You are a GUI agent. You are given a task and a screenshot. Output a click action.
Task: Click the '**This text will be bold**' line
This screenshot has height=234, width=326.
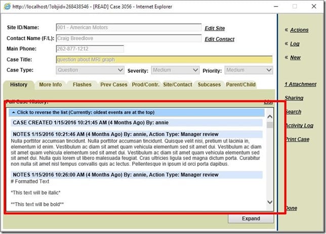pos(37,204)
